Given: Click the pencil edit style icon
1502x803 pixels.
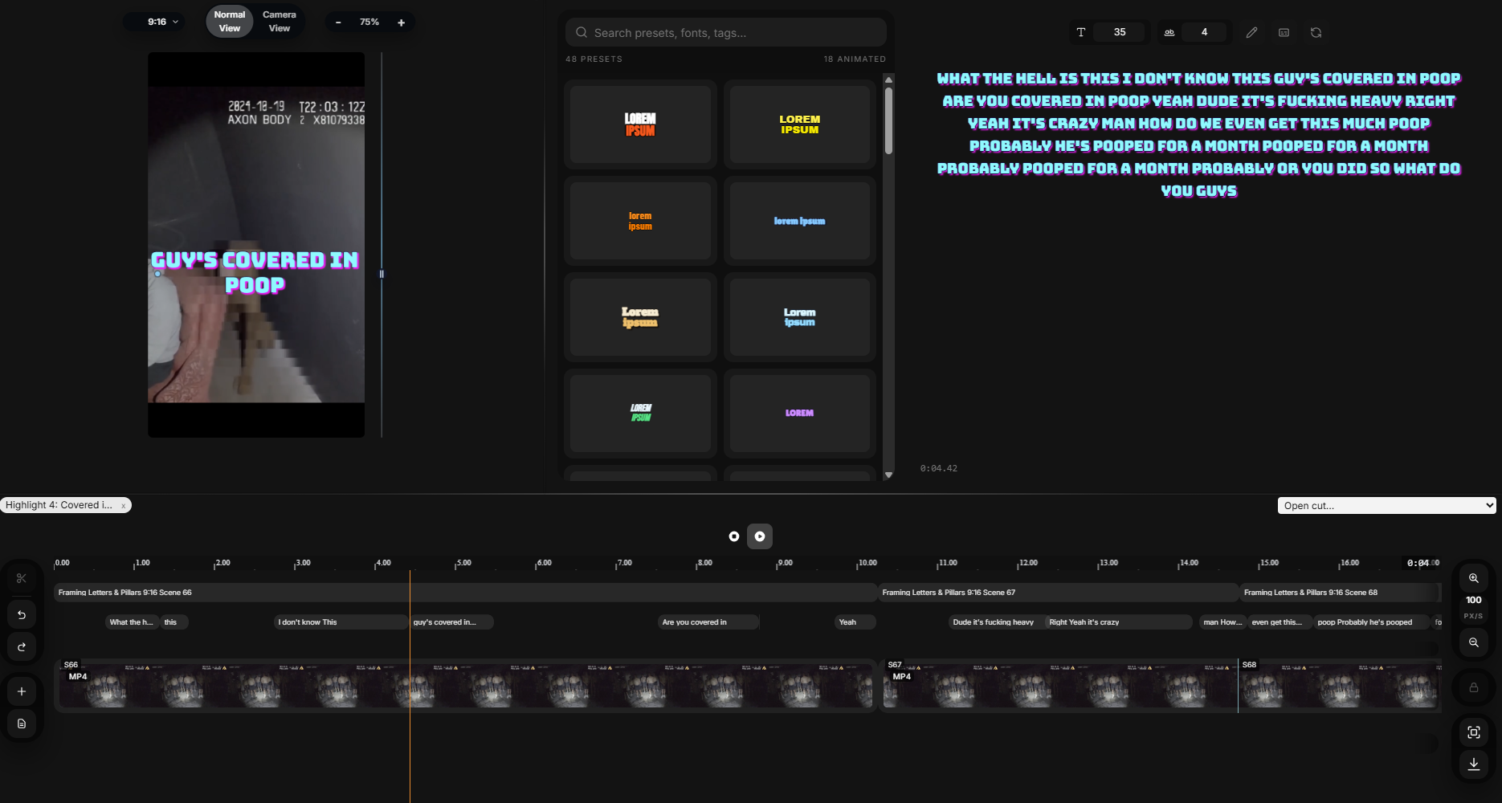Looking at the screenshot, I should [x=1251, y=33].
